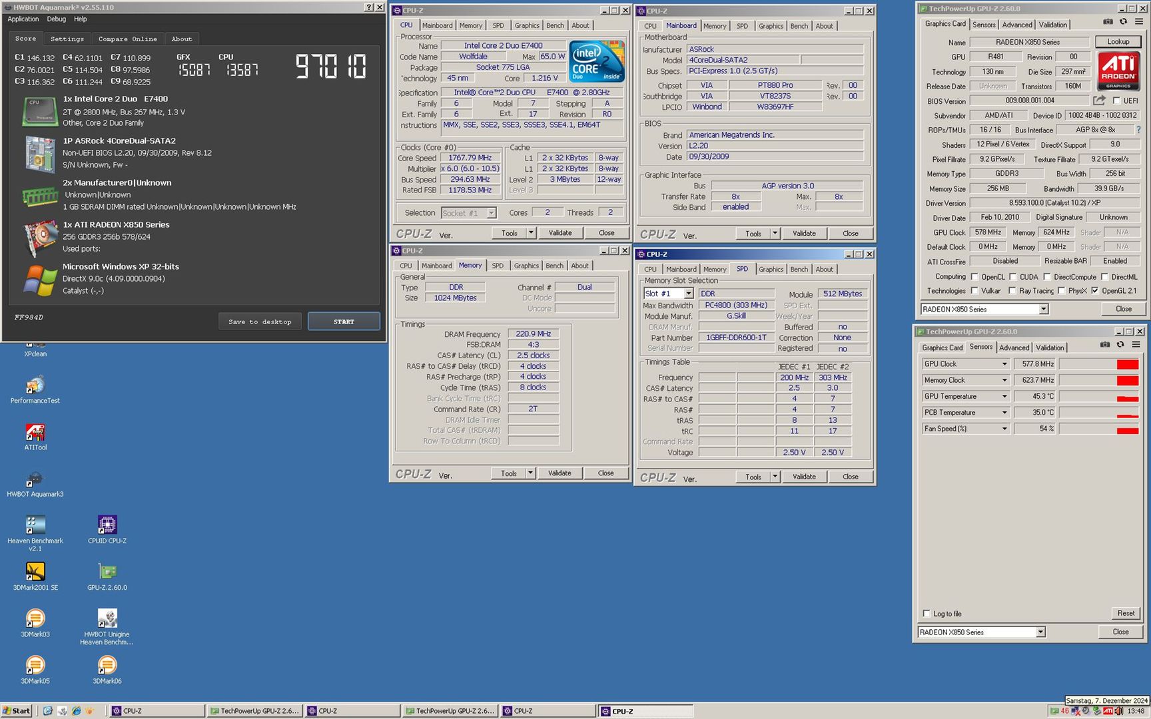
Task: Toggle the CUDA checkbox
Action: click(x=1013, y=277)
